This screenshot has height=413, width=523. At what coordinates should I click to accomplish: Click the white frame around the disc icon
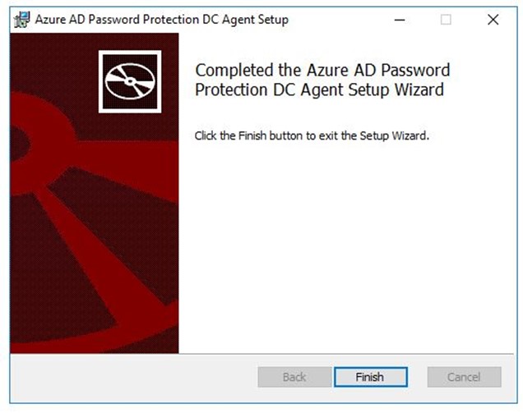[x=130, y=53]
